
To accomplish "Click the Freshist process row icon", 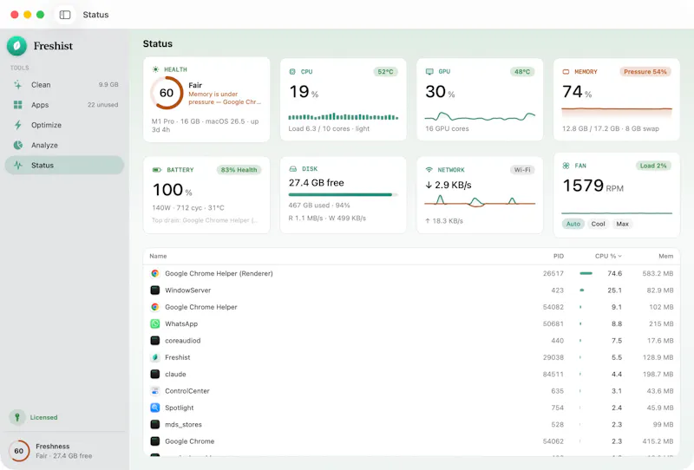I will click(155, 357).
